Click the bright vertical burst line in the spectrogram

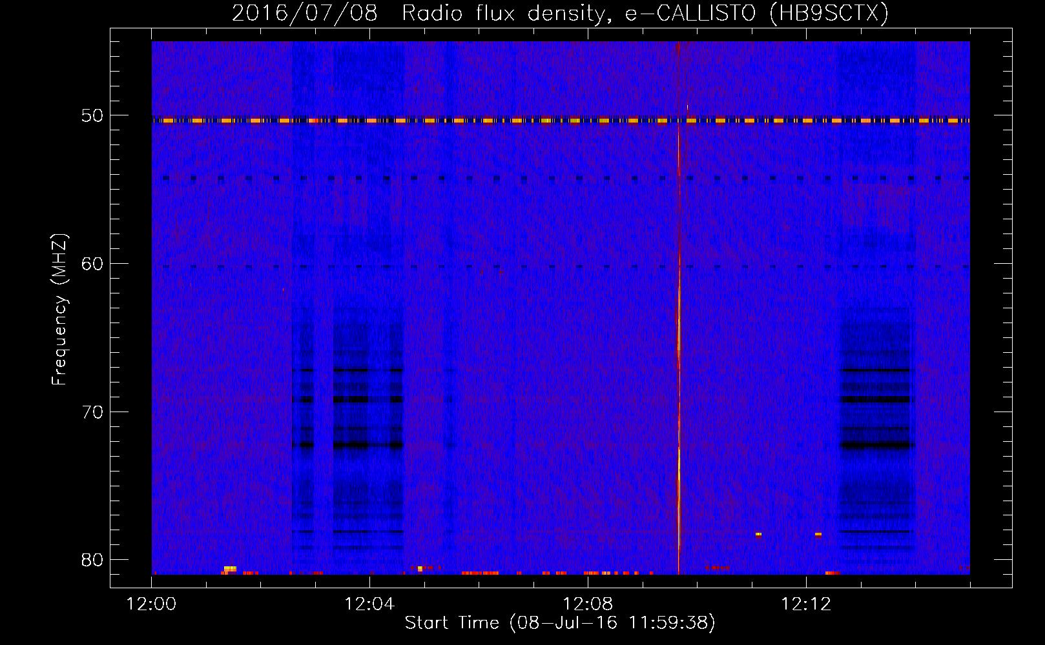pyautogui.click(x=679, y=308)
